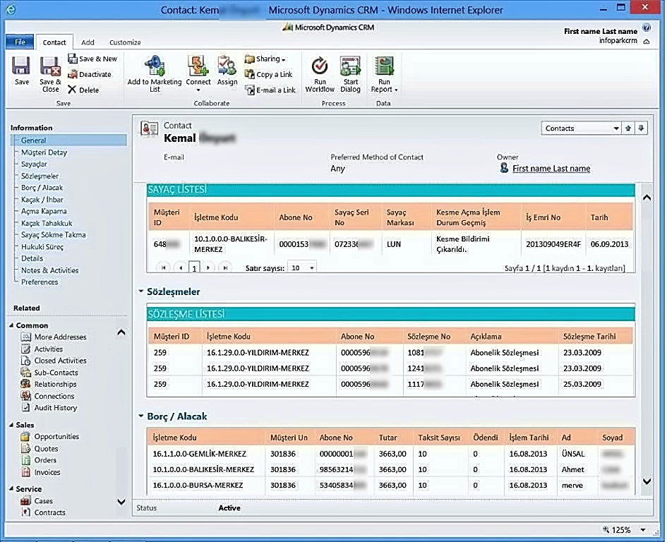The height and width of the screenshot is (542, 667).
Task: Click the Save & New button
Action: click(x=92, y=59)
